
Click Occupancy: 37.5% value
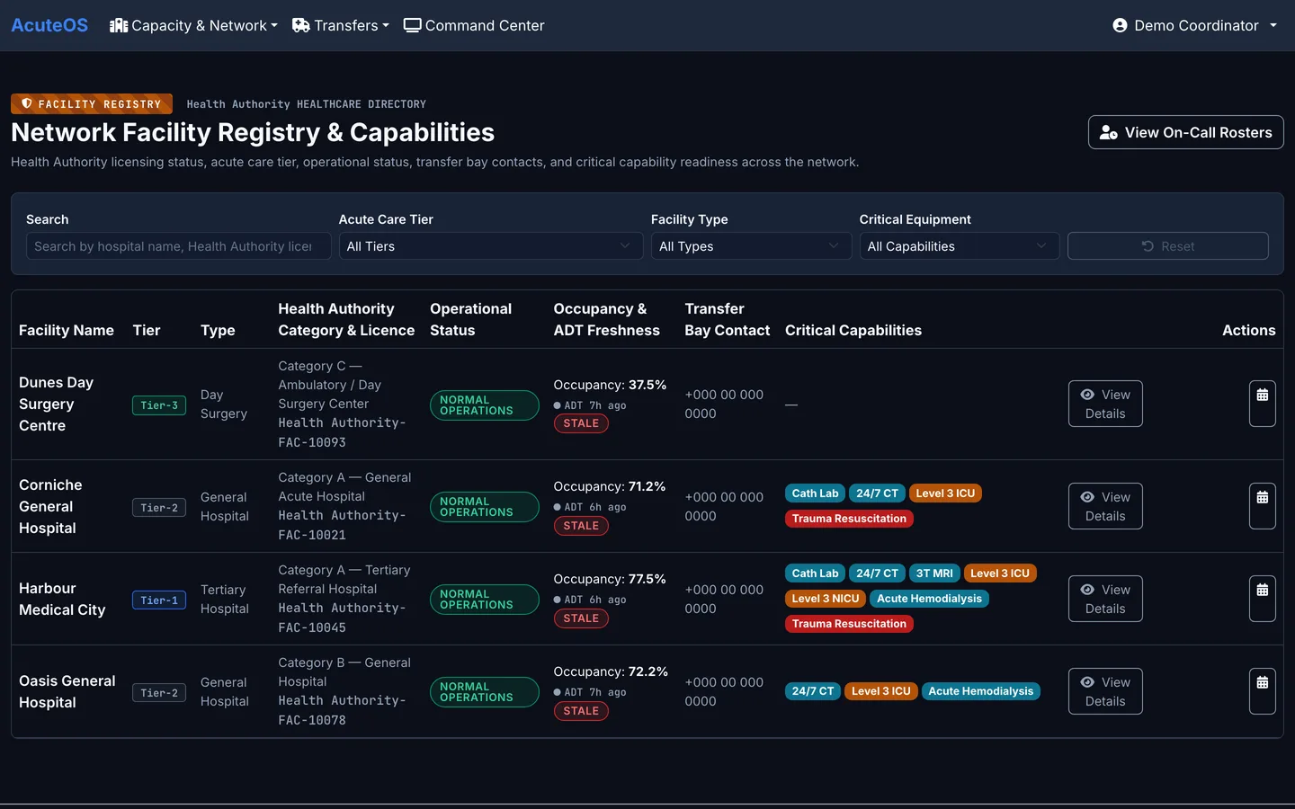click(x=610, y=385)
